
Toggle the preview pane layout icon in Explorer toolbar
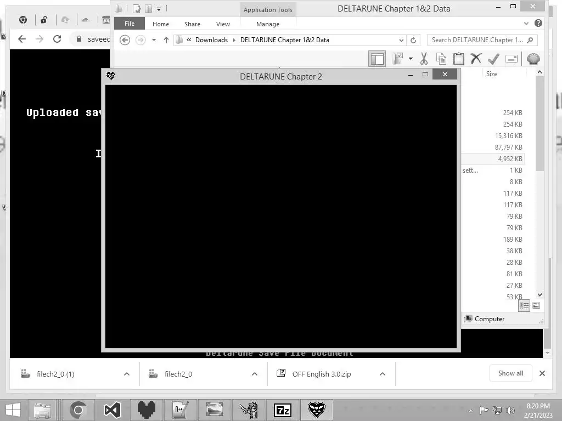[x=377, y=59]
